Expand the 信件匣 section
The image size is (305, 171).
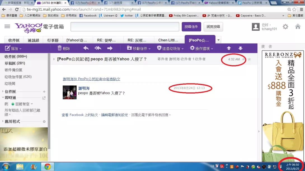(3, 91)
